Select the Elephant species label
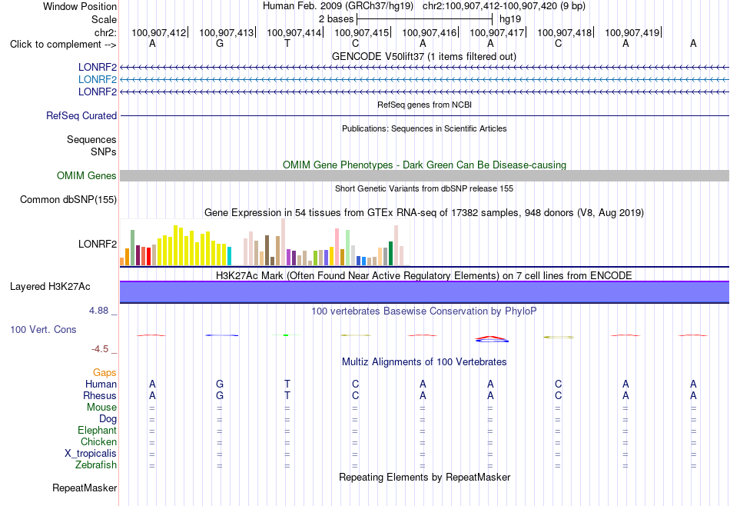Viewport: 730px width, 506px height. [97, 430]
